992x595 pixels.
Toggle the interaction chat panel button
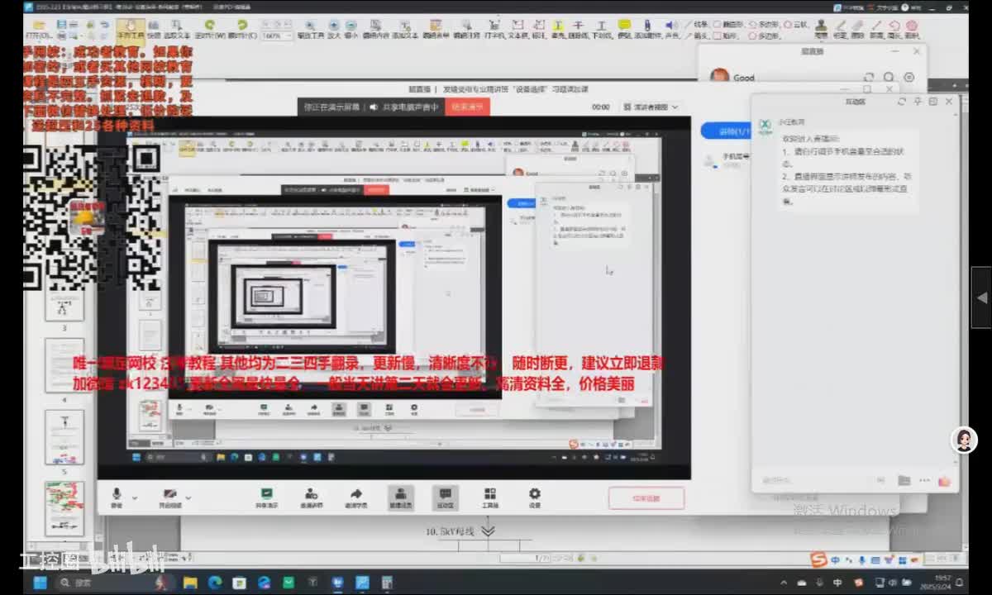click(x=446, y=497)
